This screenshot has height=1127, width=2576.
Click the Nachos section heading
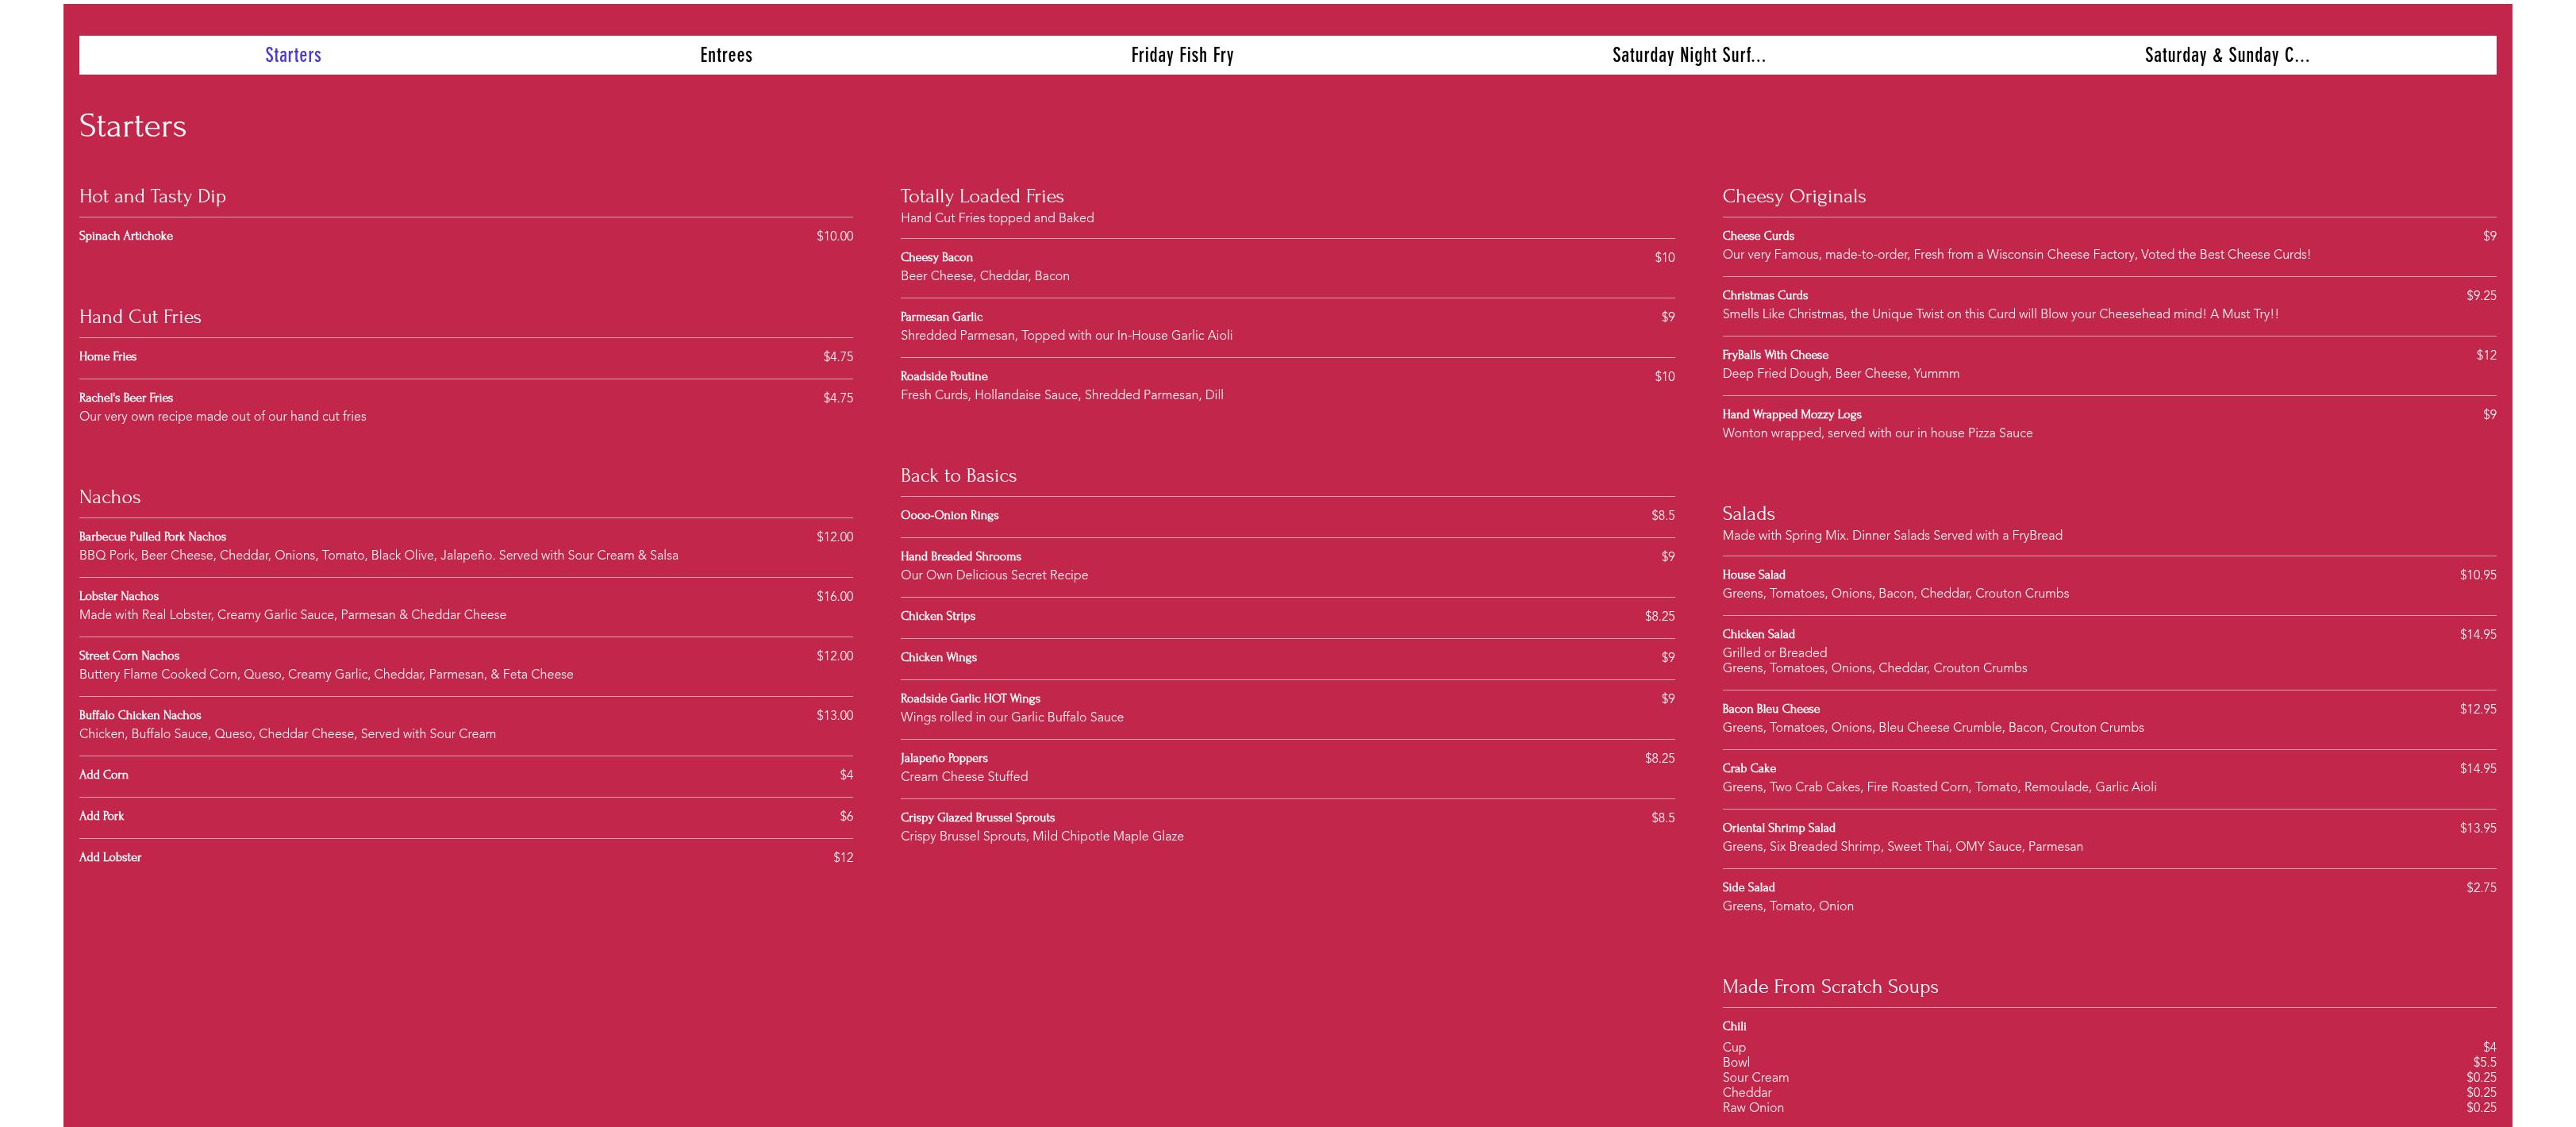tap(110, 497)
